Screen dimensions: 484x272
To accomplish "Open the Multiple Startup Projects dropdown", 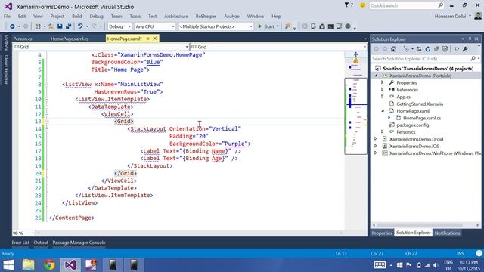I will click(x=216, y=26).
